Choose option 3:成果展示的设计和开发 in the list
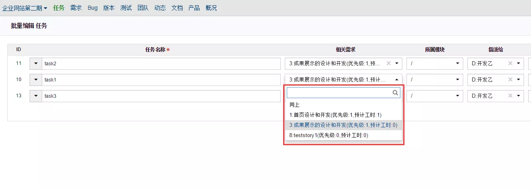The width and height of the screenshot is (531, 189). click(344, 125)
